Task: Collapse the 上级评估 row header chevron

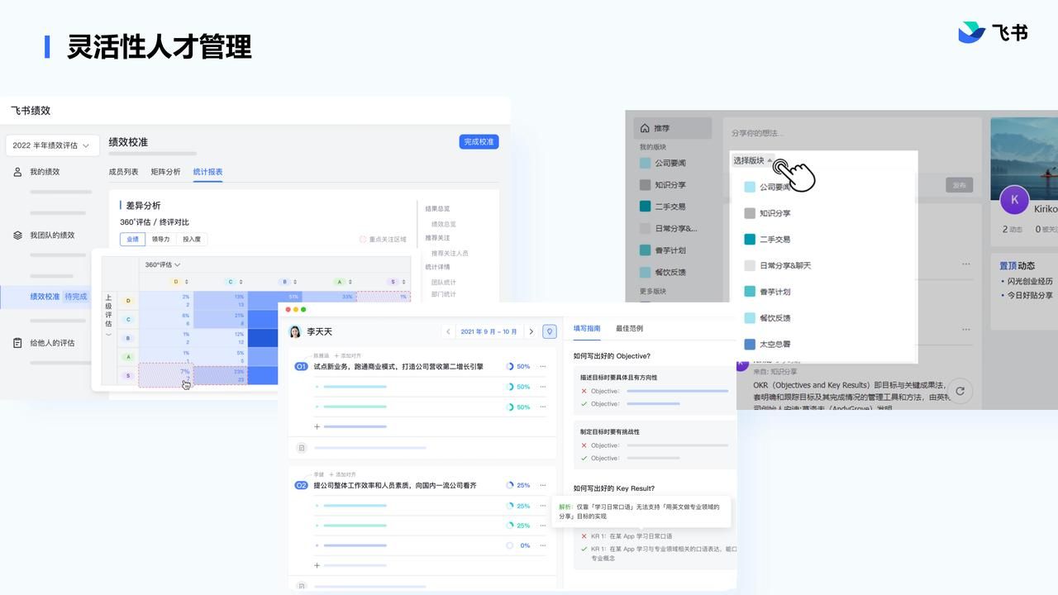Action: (x=108, y=334)
